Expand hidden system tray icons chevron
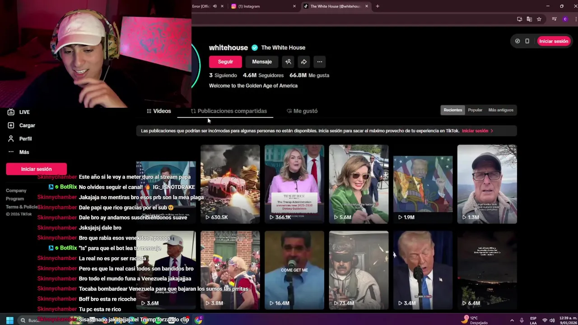The image size is (578, 325). [512, 320]
